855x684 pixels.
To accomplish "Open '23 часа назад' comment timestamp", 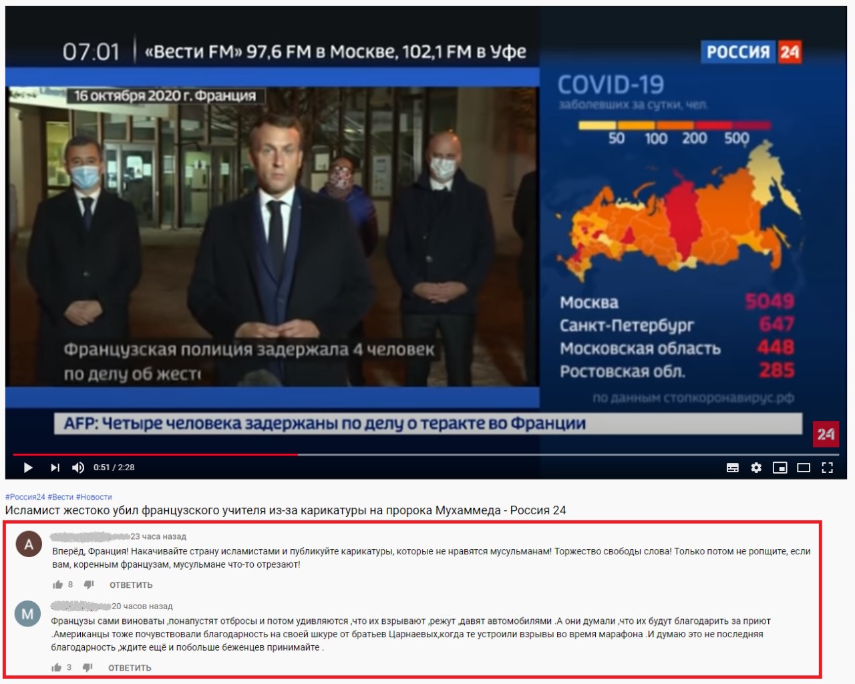I will [158, 536].
